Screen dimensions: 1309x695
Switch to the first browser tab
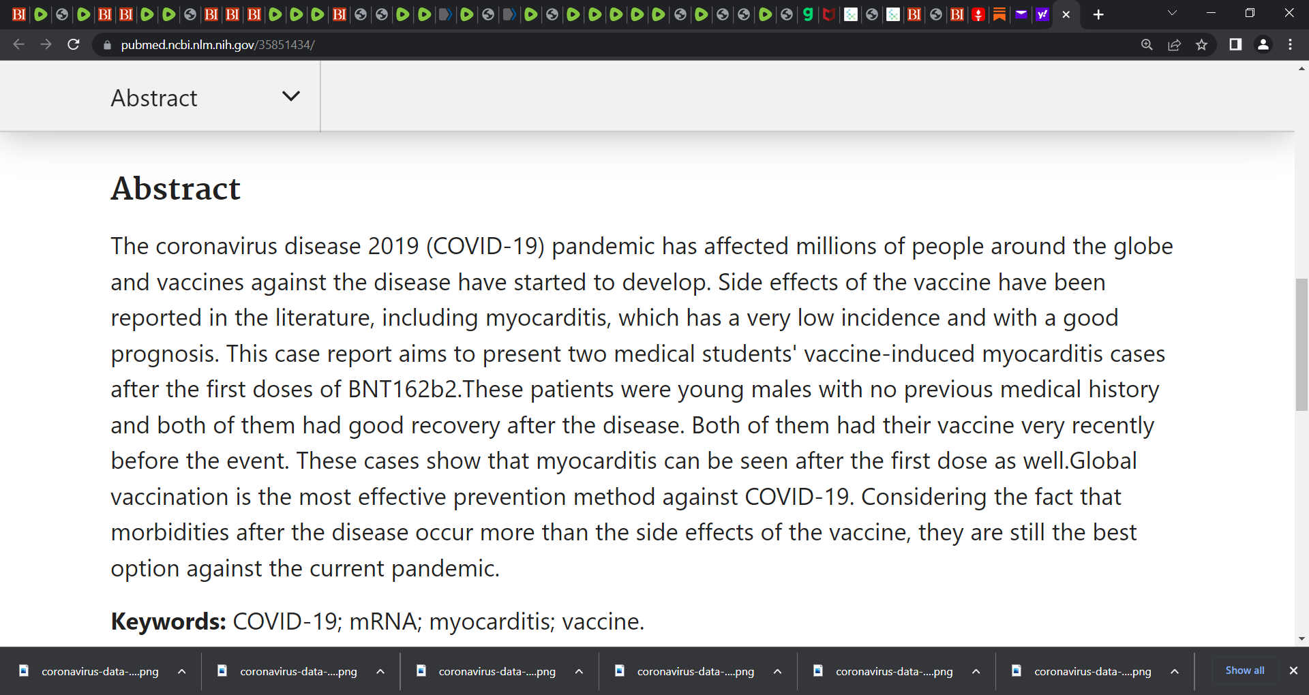(19, 14)
